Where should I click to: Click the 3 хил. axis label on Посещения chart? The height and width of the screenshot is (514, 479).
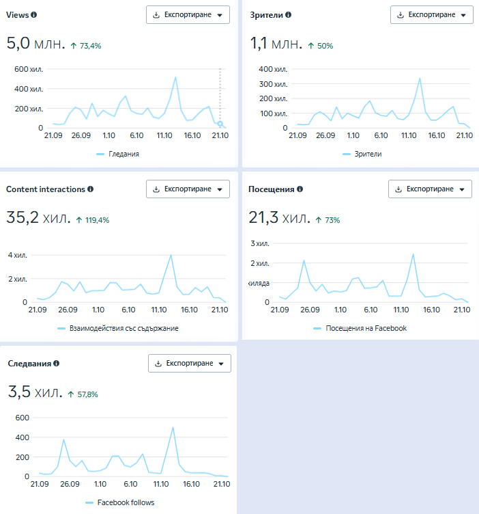click(x=260, y=243)
